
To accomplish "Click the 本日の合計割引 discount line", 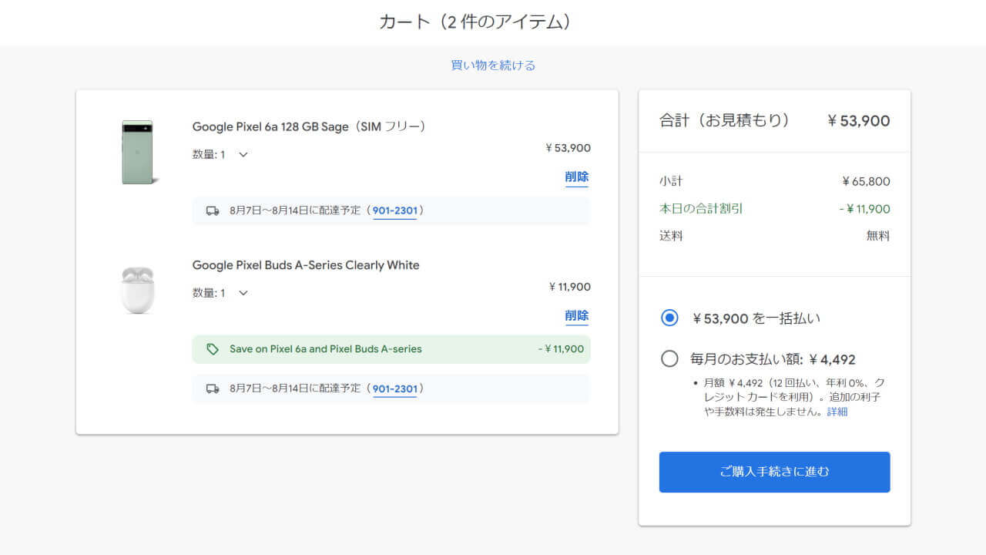I will pos(701,209).
